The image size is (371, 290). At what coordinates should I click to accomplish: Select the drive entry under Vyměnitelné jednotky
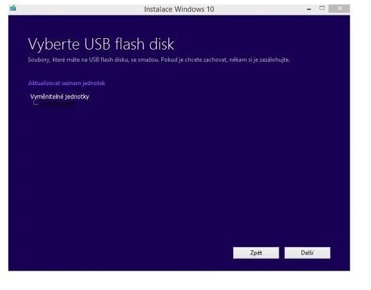point(56,104)
